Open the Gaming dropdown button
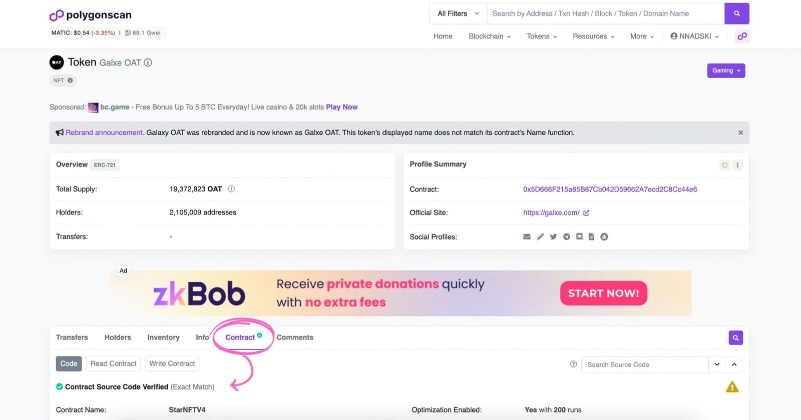The height and width of the screenshot is (420, 801). [725, 70]
